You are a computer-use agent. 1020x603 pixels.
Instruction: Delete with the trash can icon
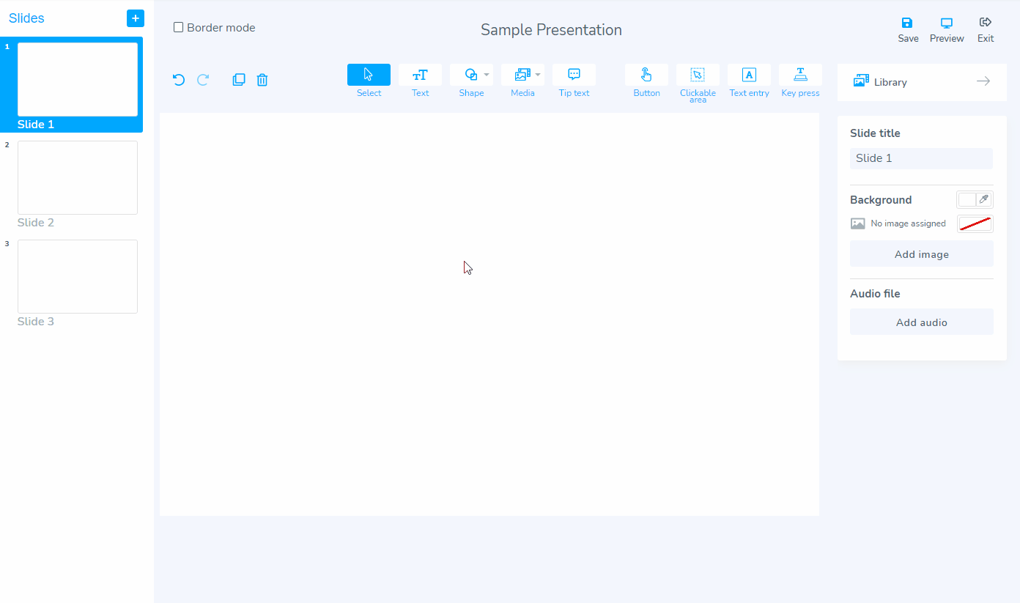coord(262,80)
